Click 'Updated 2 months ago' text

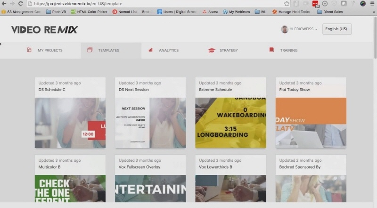(300, 160)
